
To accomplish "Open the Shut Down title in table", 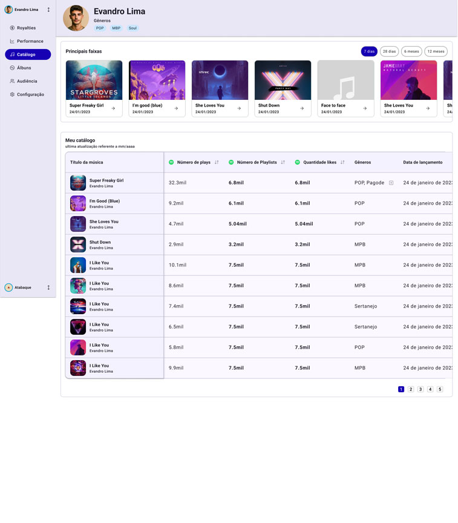I will pyautogui.click(x=100, y=242).
